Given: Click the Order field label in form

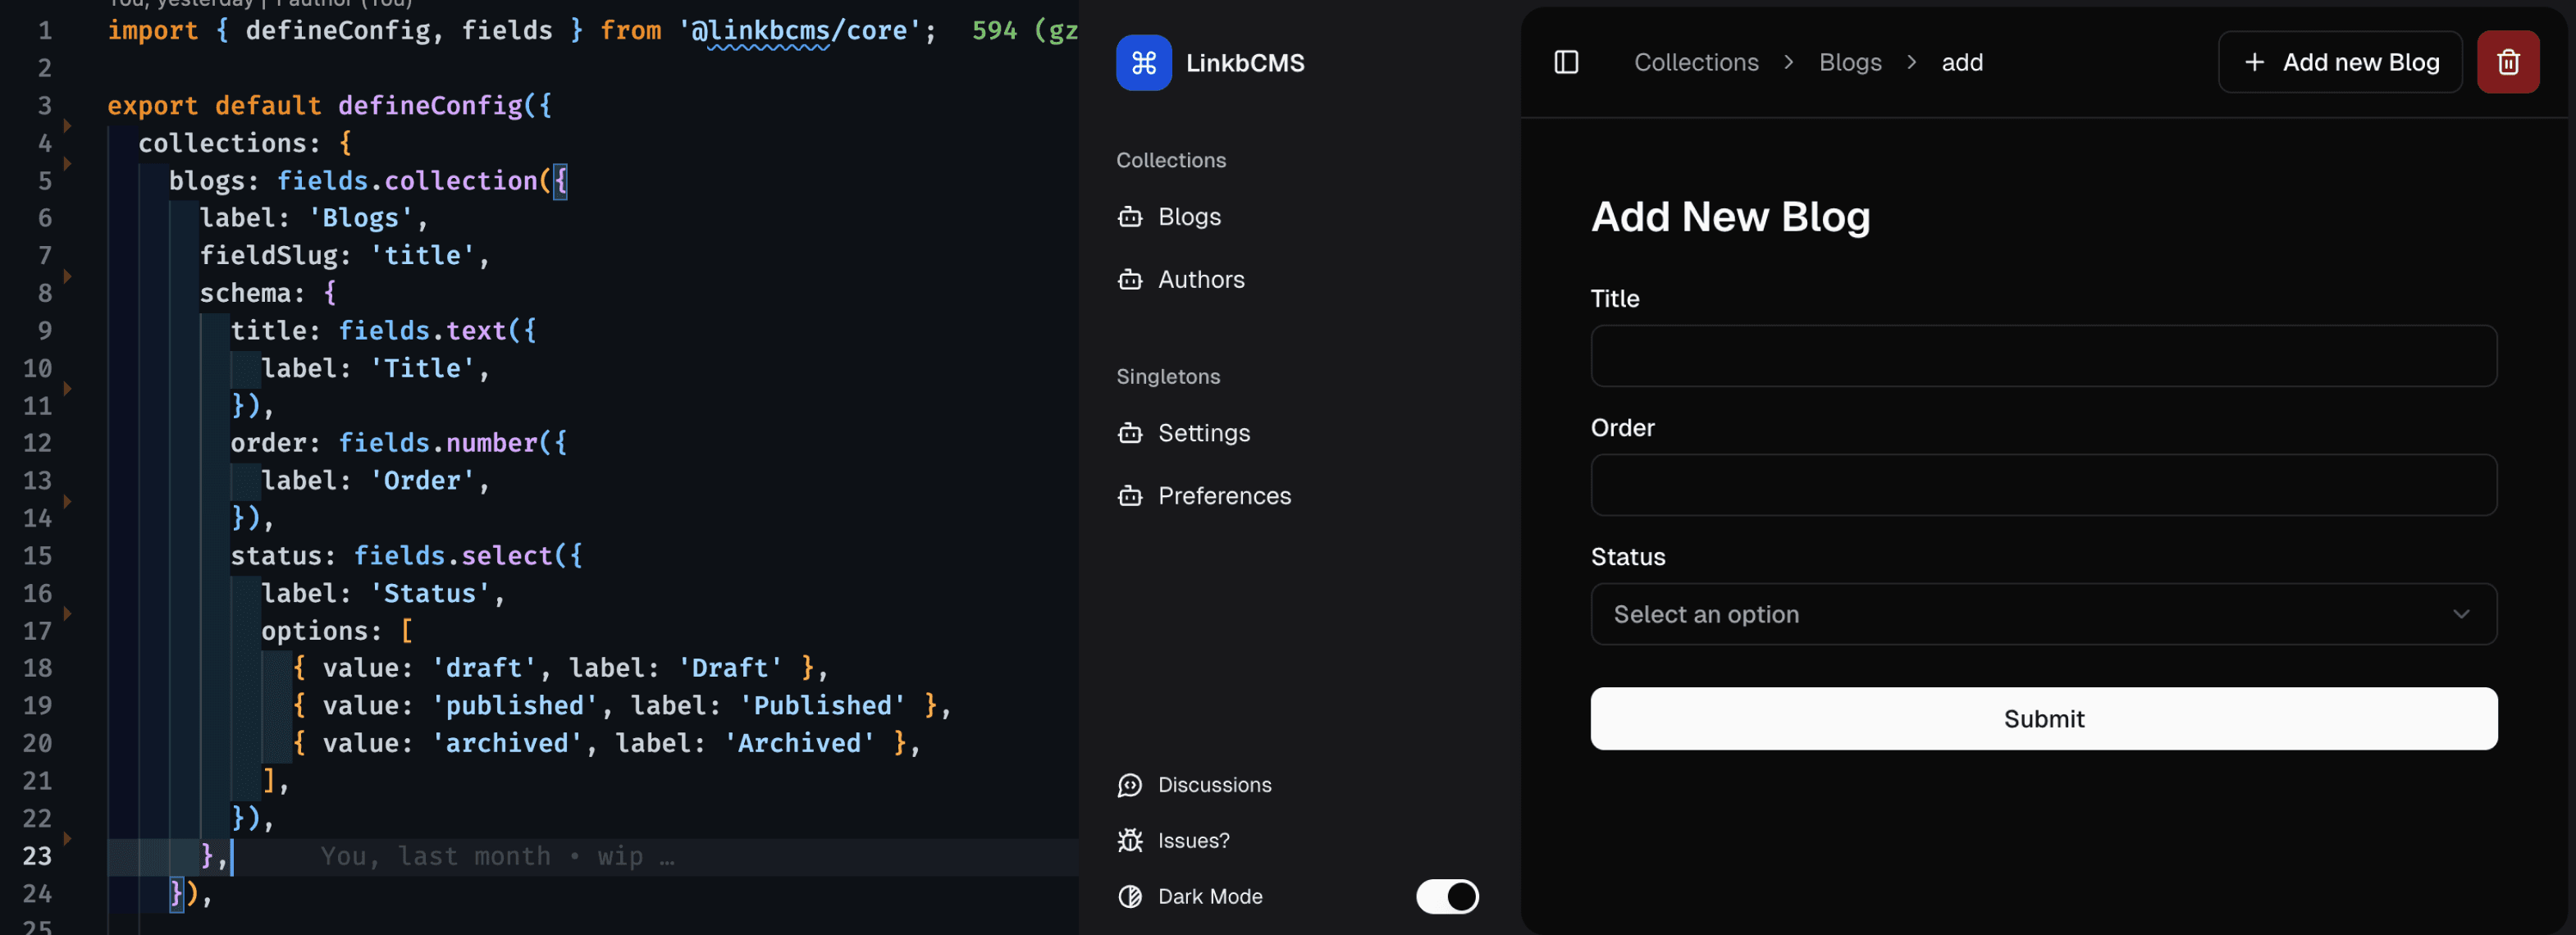Looking at the screenshot, I should coord(1622,428).
